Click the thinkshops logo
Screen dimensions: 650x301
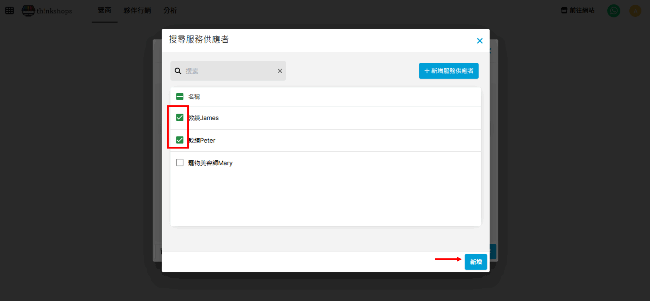click(47, 11)
